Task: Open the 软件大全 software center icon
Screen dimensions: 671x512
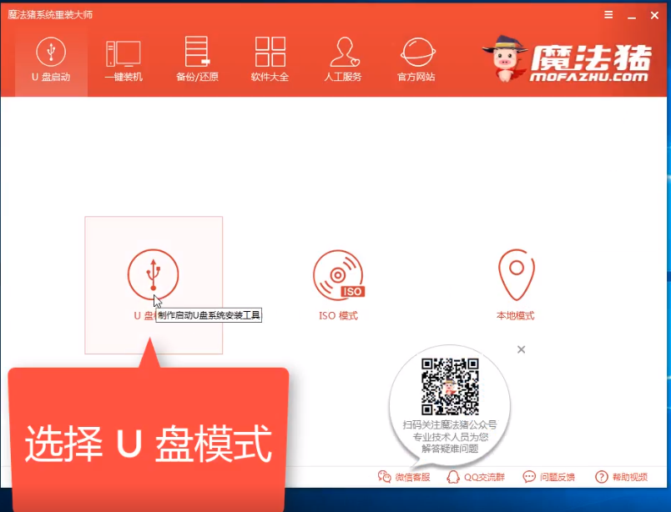Action: click(x=269, y=52)
